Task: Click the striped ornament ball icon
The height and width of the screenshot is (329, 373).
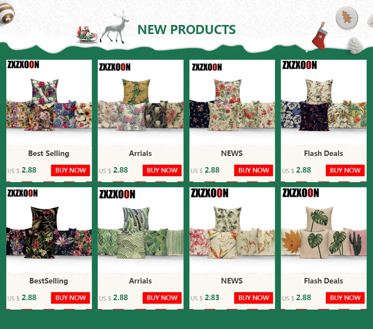Action: pos(7,12)
